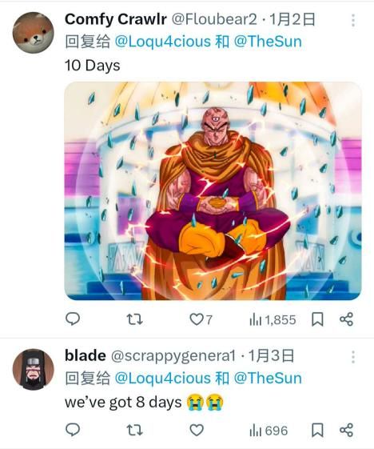Share blade's tweet
The width and height of the screenshot is (374, 449).
pos(346,430)
